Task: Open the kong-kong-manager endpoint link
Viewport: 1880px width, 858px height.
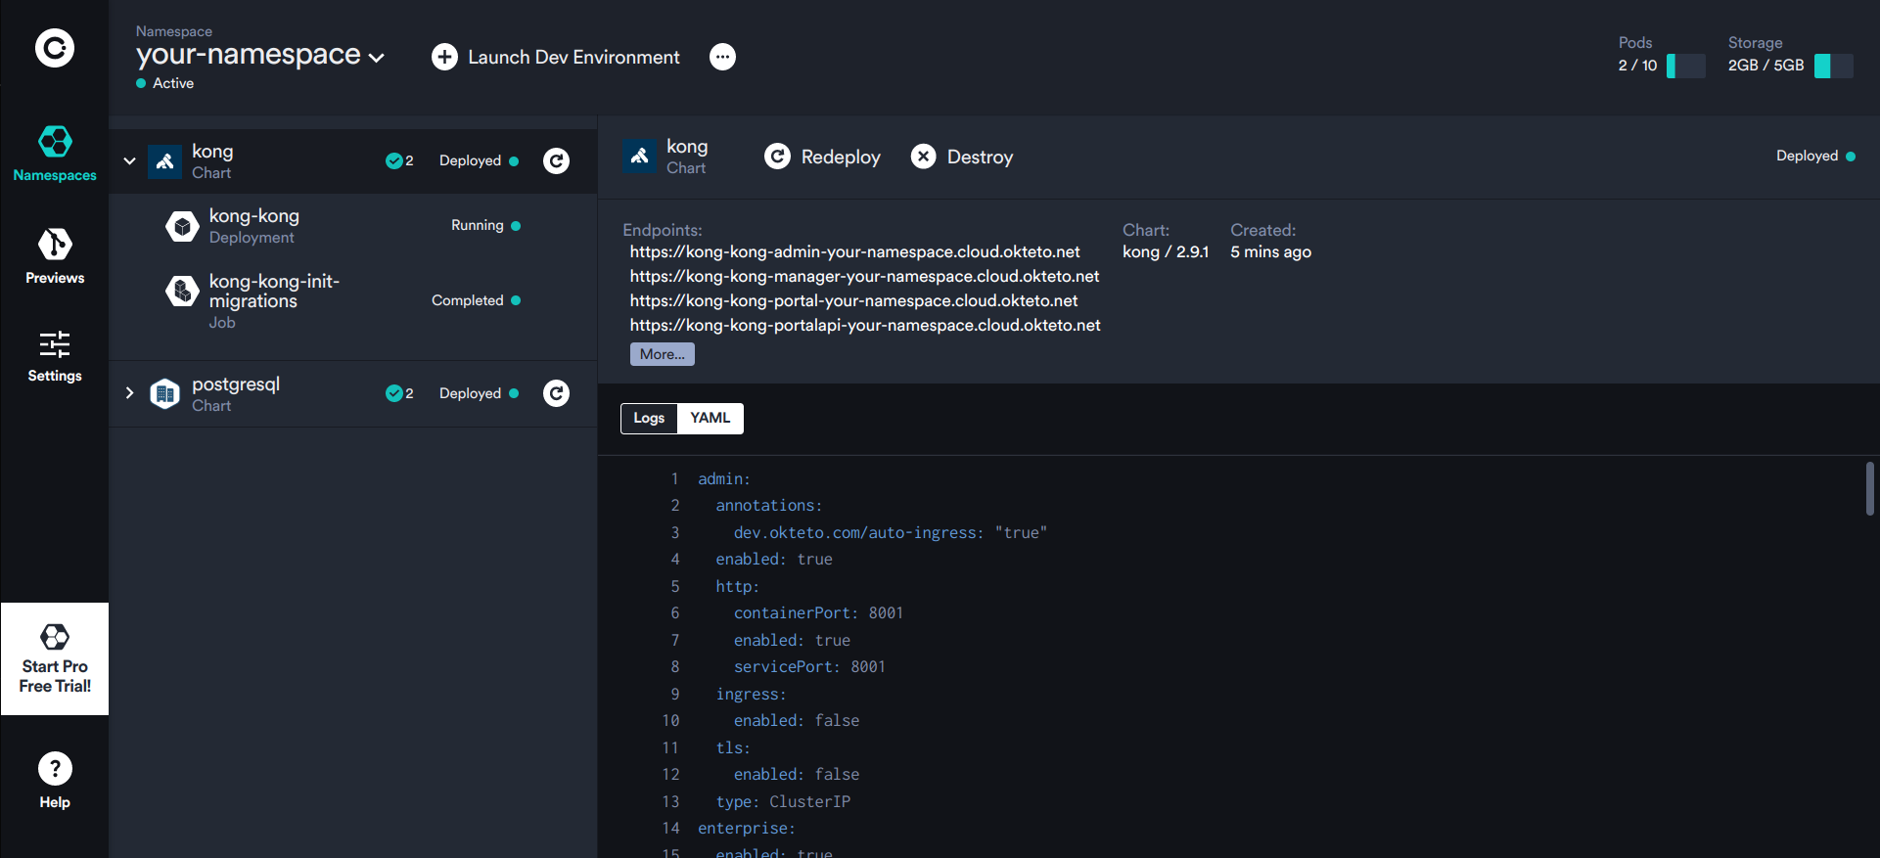Action: pos(864,276)
